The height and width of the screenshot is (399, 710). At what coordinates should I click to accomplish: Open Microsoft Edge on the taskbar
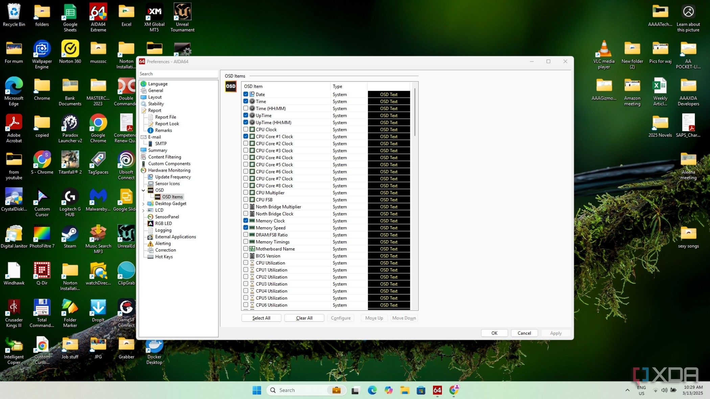click(372, 390)
